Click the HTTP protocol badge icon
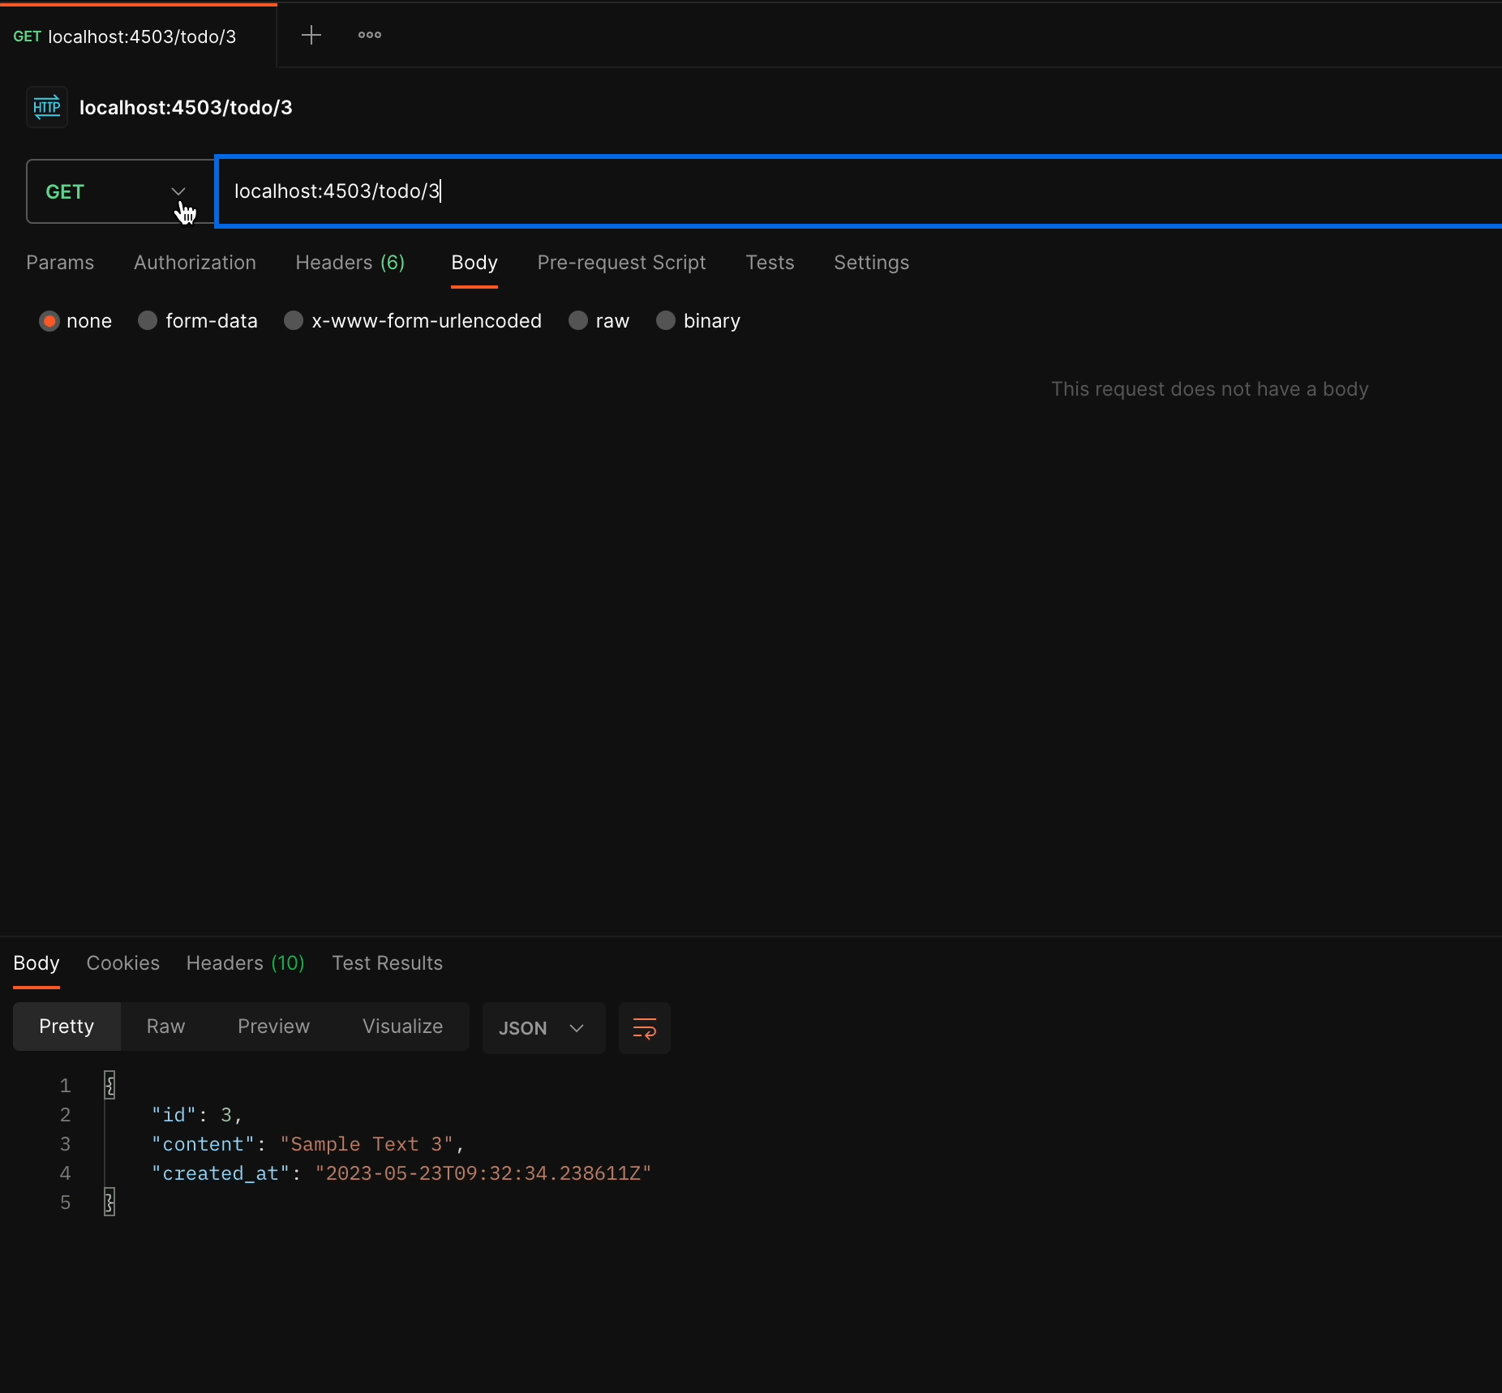The width and height of the screenshot is (1502, 1393). [46, 106]
